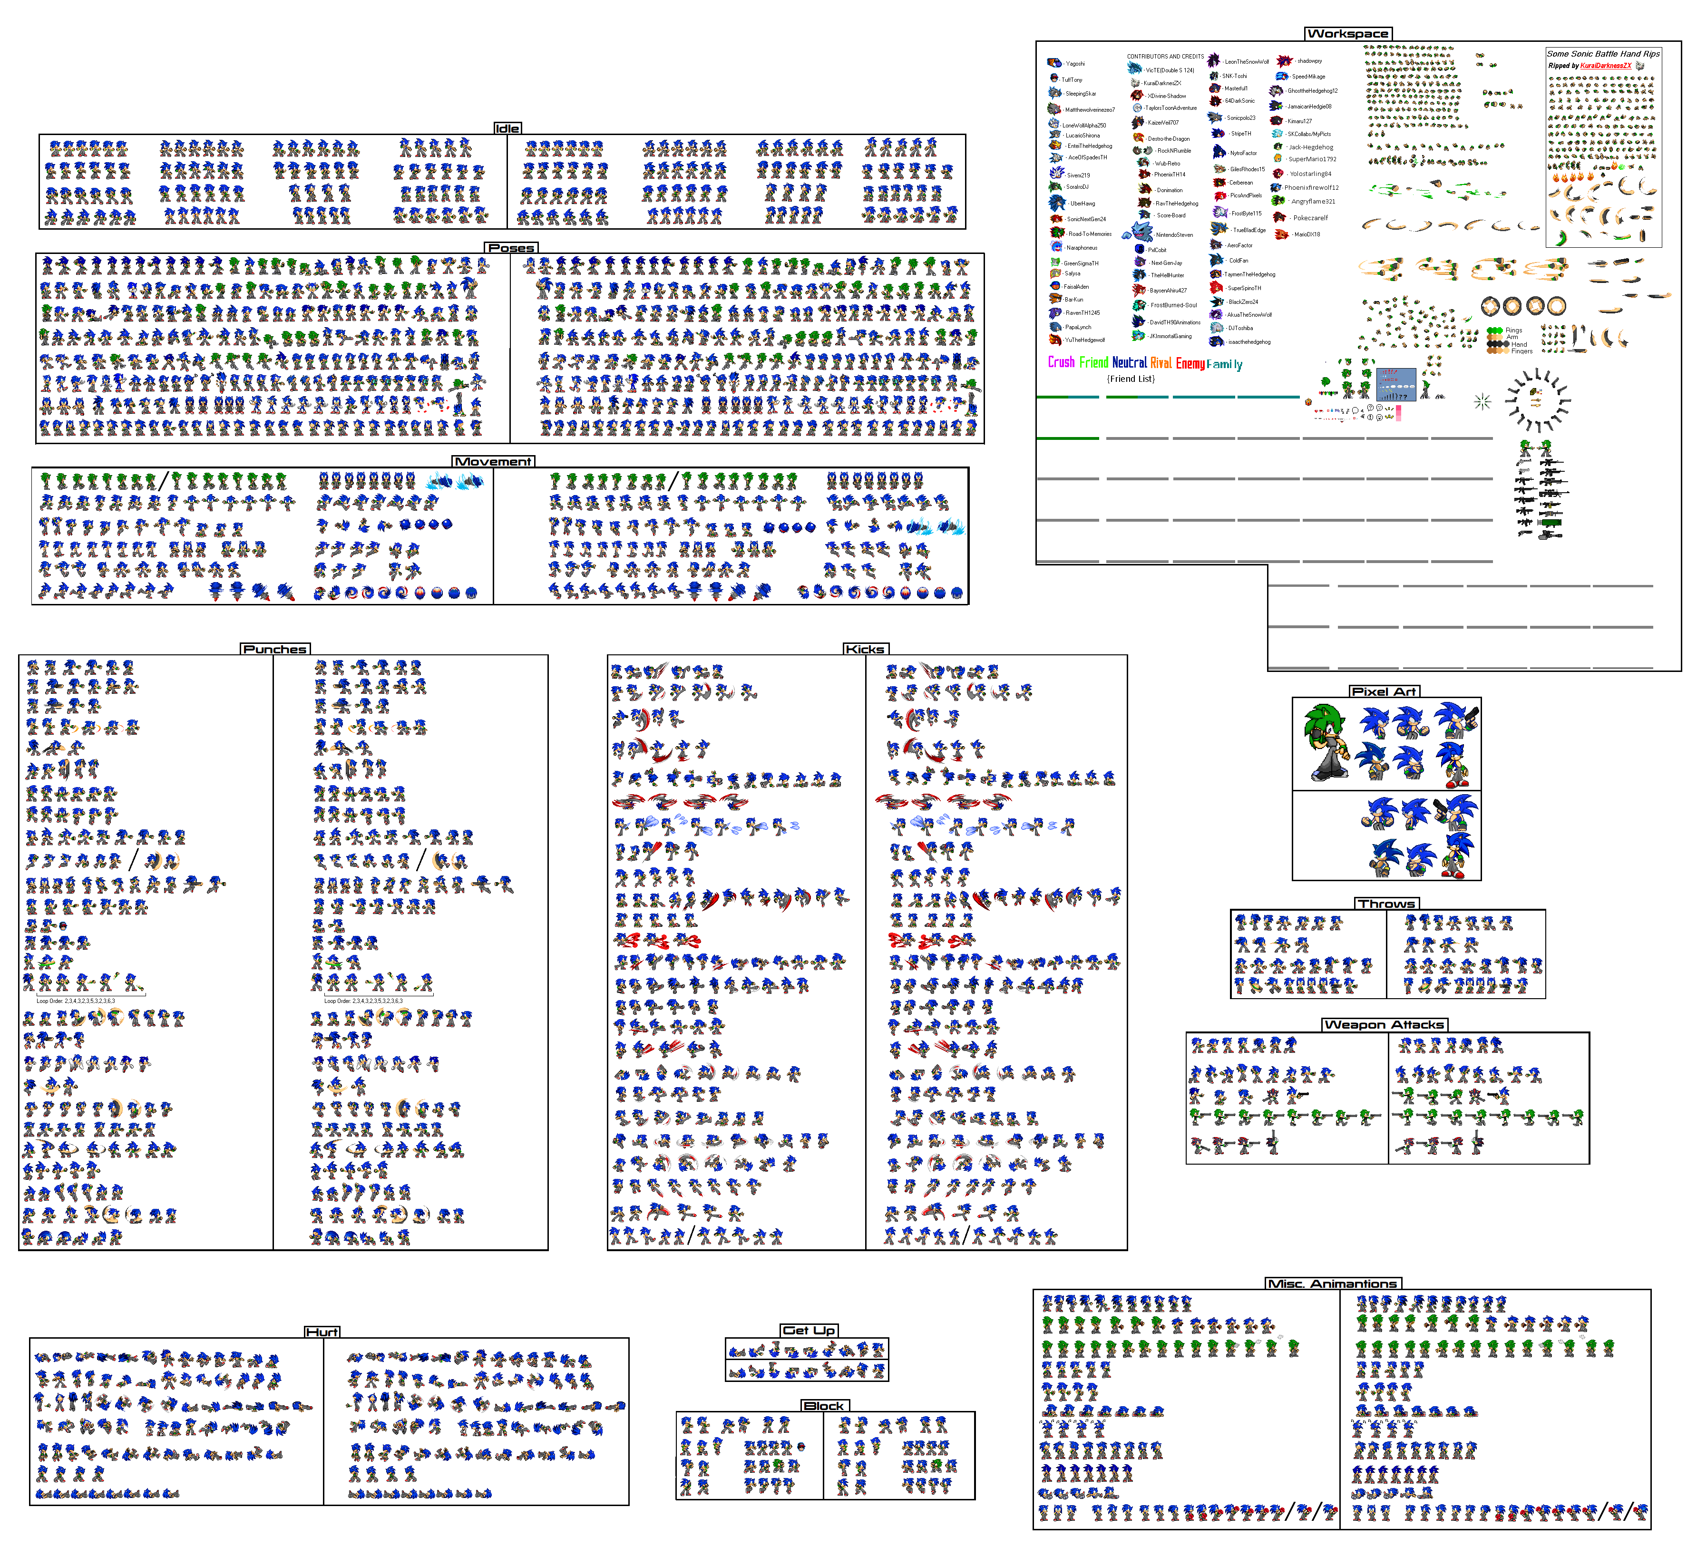Select the JKImmortalGaming avatar icon
Viewport: 1697px width, 1556px height.
1139,335
